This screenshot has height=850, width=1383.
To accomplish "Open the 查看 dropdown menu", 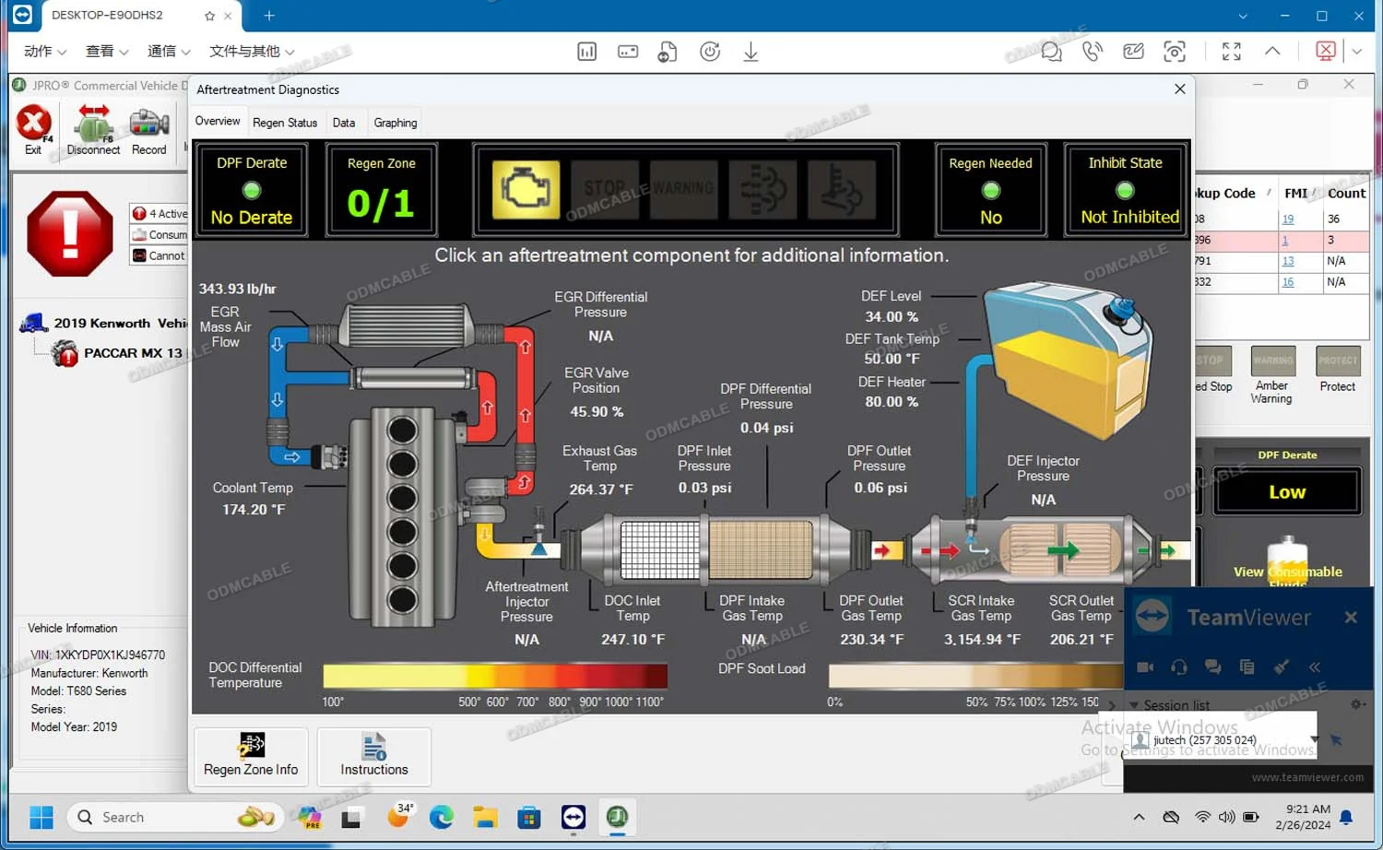I will click(107, 52).
